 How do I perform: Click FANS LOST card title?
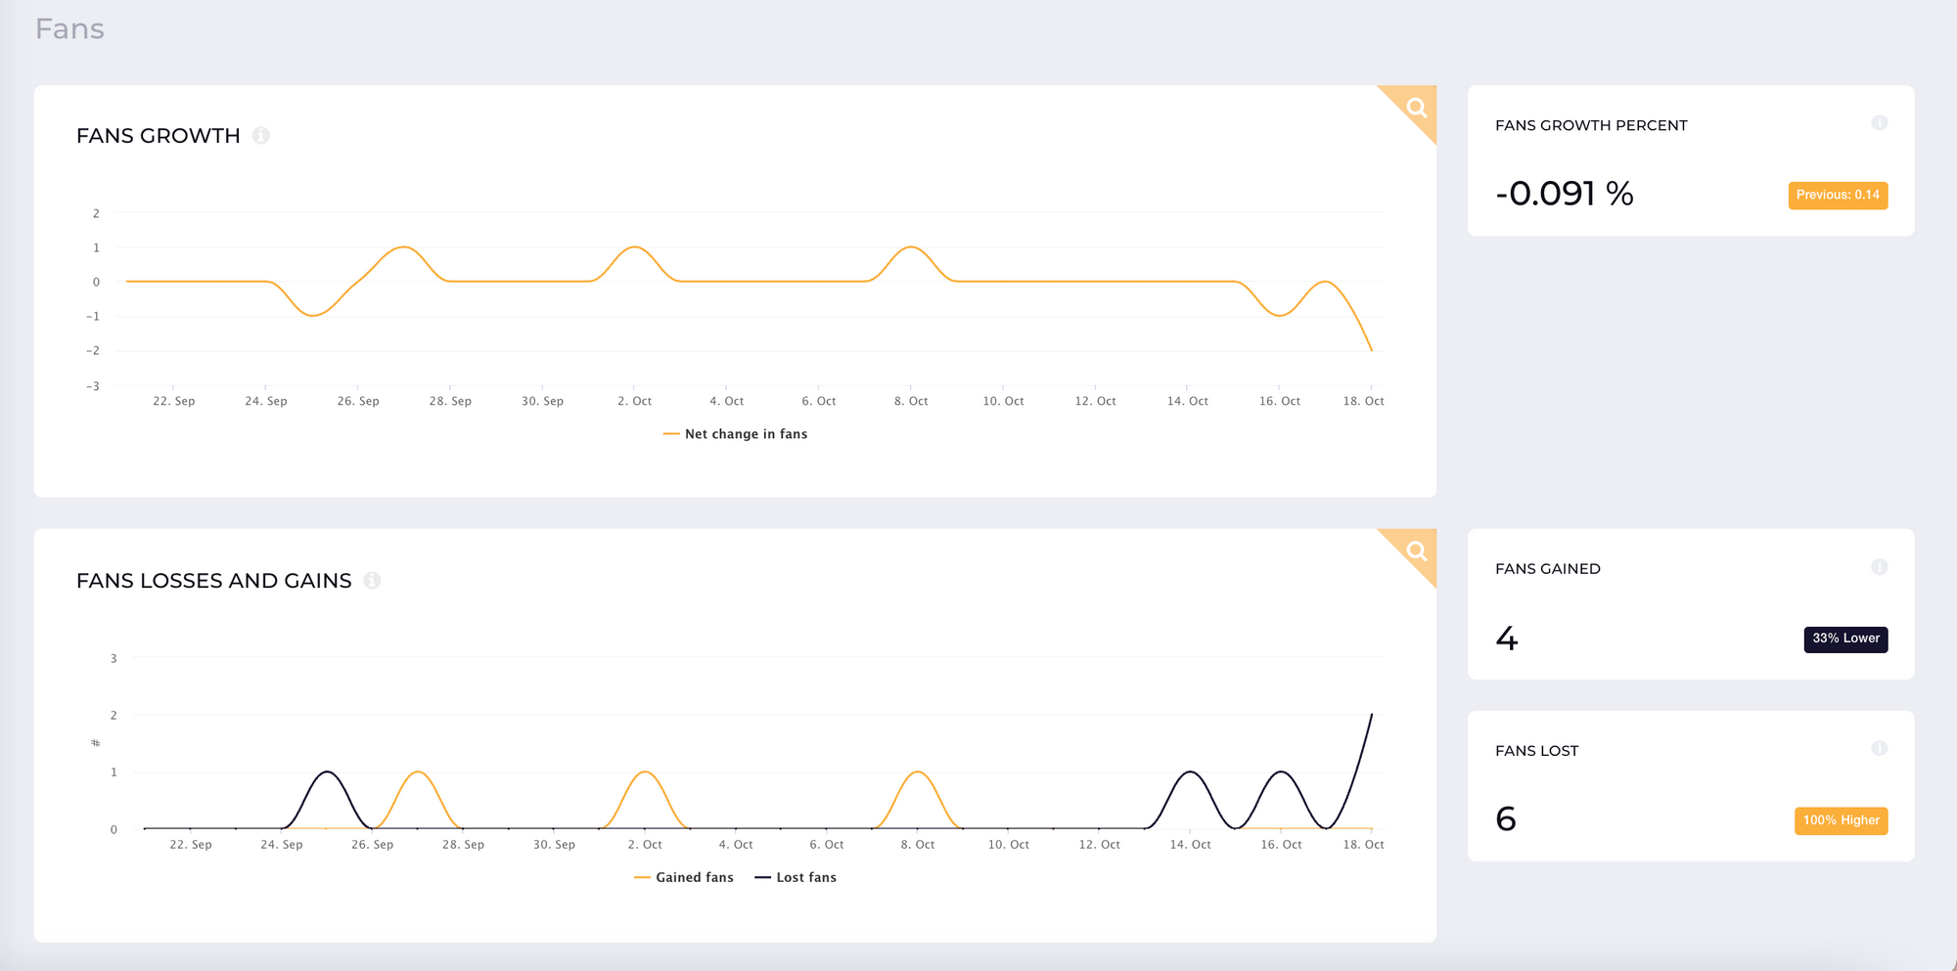(1537, 751)
